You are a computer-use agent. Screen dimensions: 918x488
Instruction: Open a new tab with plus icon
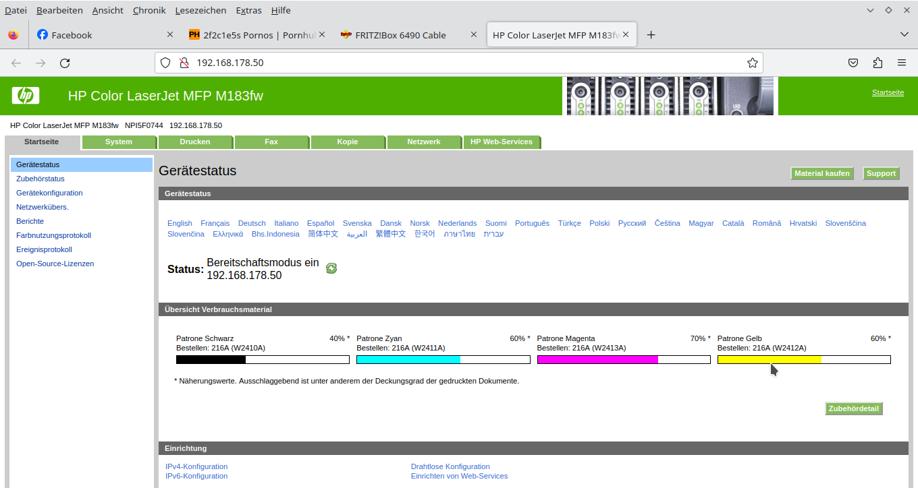pos(651,35)
